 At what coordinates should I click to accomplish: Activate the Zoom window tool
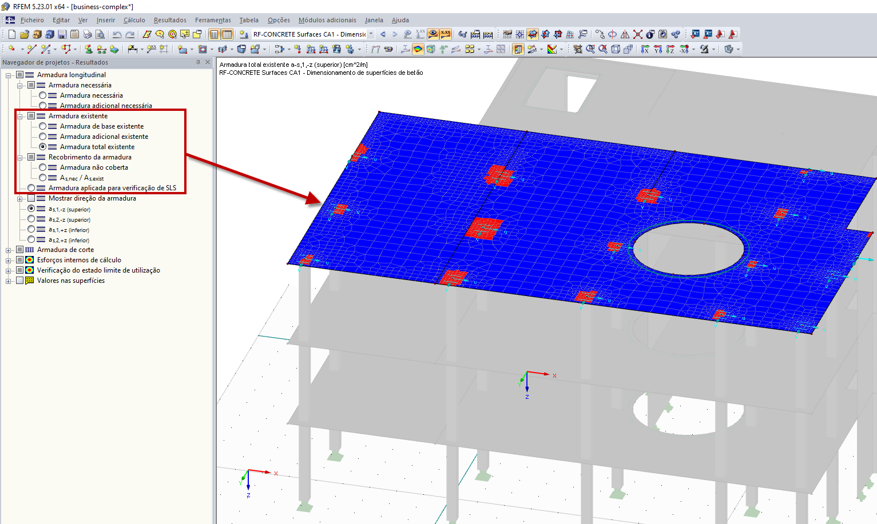(x=590, y=49)
